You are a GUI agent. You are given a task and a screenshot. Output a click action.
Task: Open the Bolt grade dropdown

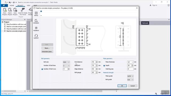(x=130, y=80)
